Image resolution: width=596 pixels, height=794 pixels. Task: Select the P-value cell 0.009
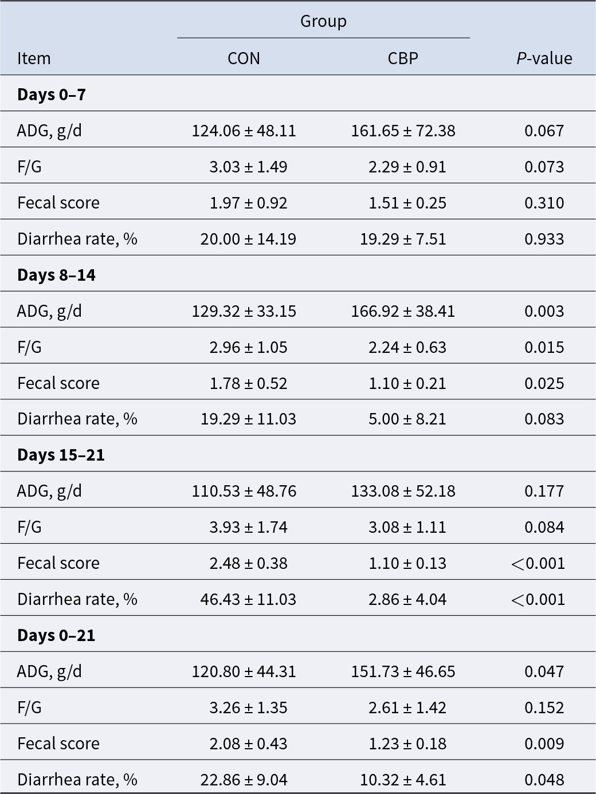click(x=544, y=744)
